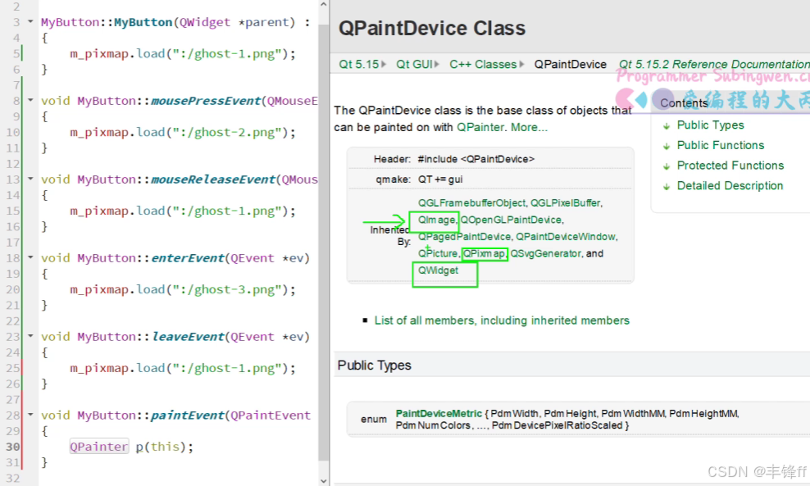810x486 pixels.
Task: Click the arrow icon beside Detailed Description
Action: [667, 186]
